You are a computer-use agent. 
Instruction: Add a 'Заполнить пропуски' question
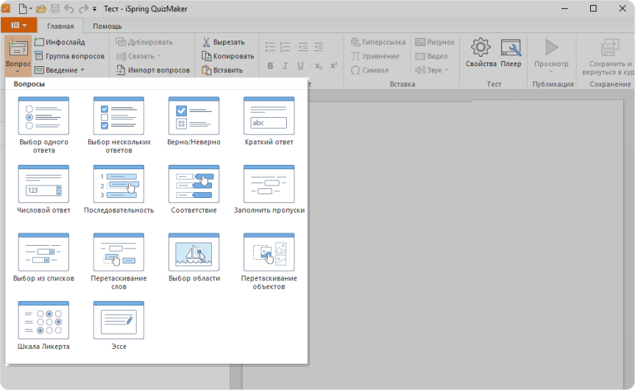(269, 184)
